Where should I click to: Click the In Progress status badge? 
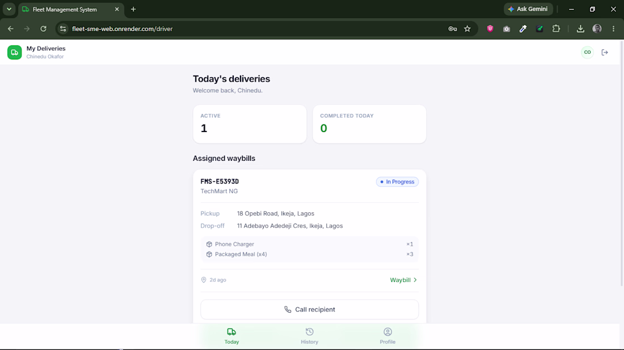click(x=397, y=182)
